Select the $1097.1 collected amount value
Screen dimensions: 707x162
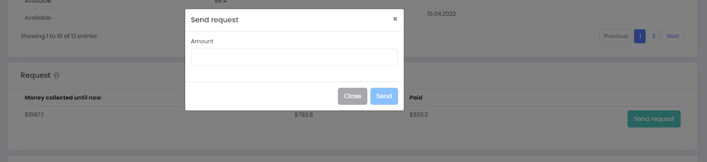tap(34, 115)
